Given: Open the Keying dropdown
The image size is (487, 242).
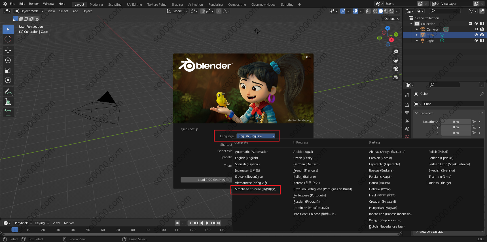Looking at the screenshot, I should pyautogui.click(x=42, y=223).
